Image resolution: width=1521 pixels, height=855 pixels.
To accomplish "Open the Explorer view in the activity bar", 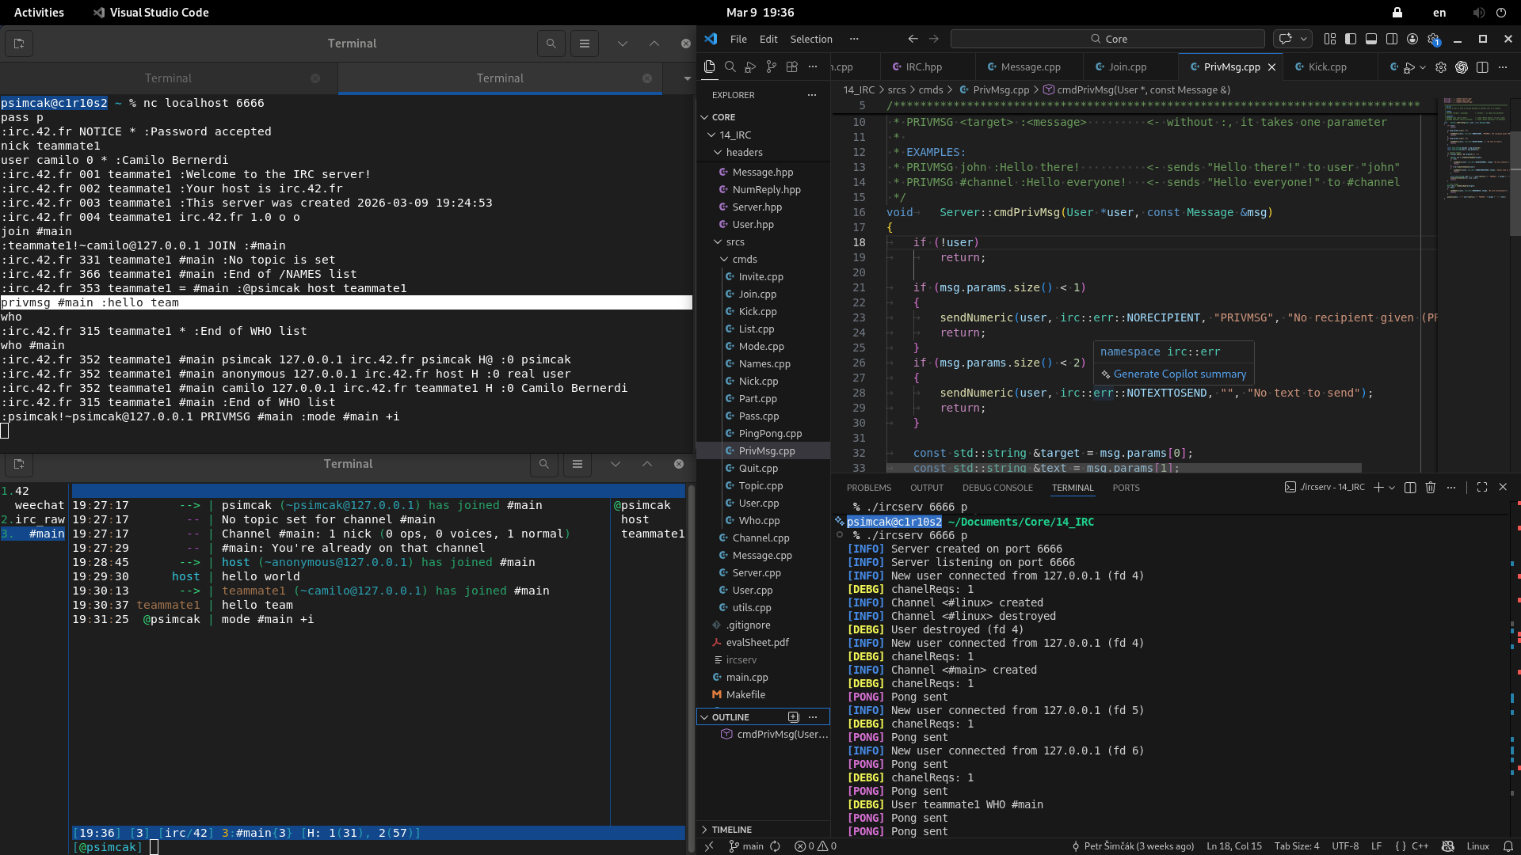I will coord(709,67).
